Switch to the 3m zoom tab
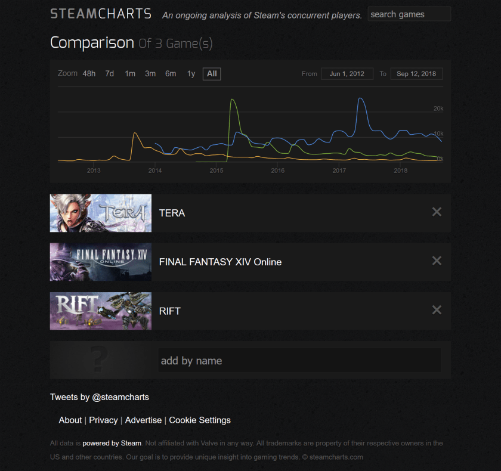The image size is (501, 471). [x=150, y=73]
